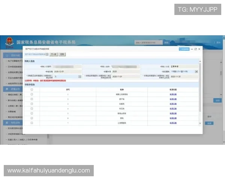
Task: Click the policy end date field 2020-11-30
Action: coord(184,76)
